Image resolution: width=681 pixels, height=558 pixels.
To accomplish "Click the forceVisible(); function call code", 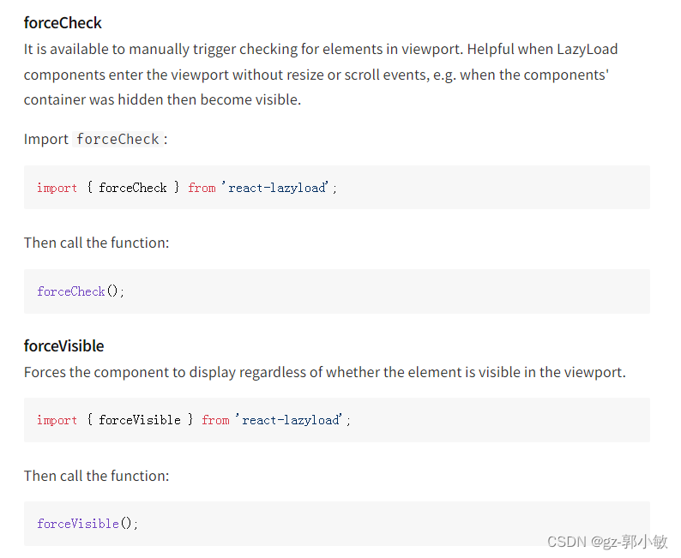I will click(x=87, y=524).
